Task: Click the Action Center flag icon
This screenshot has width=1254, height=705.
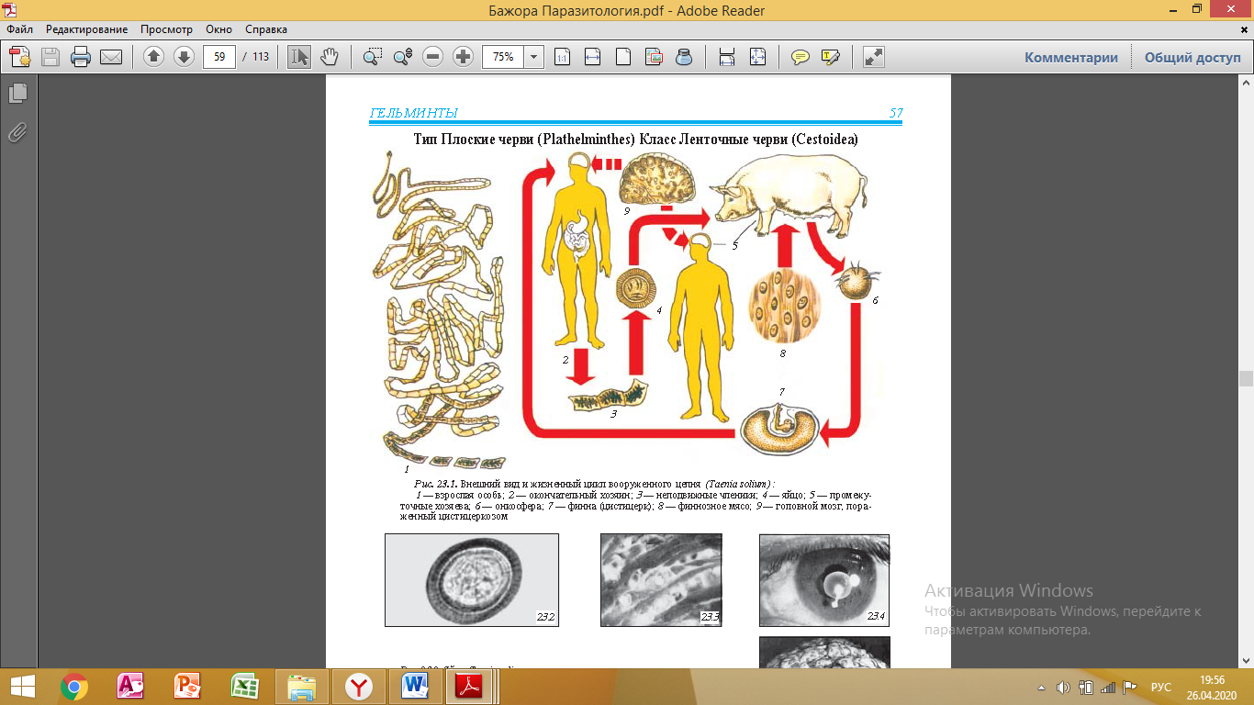Action: 1130,688
